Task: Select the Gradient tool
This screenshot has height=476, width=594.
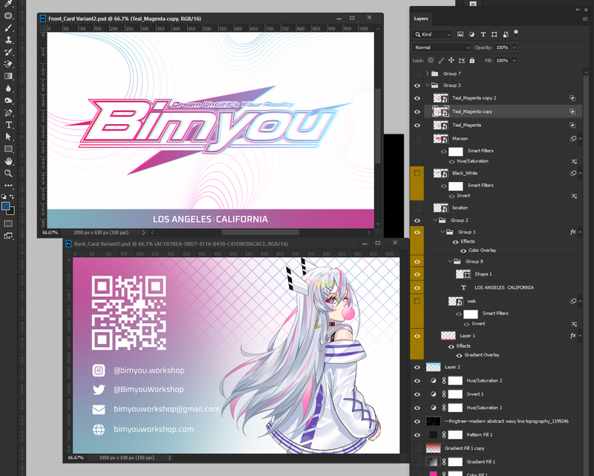Action: click(x=9, y=76)
